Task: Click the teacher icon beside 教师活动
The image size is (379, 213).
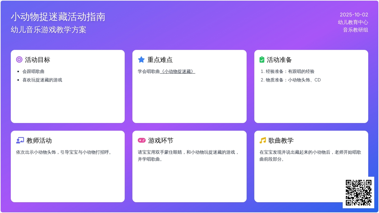Action: point(20,140)
